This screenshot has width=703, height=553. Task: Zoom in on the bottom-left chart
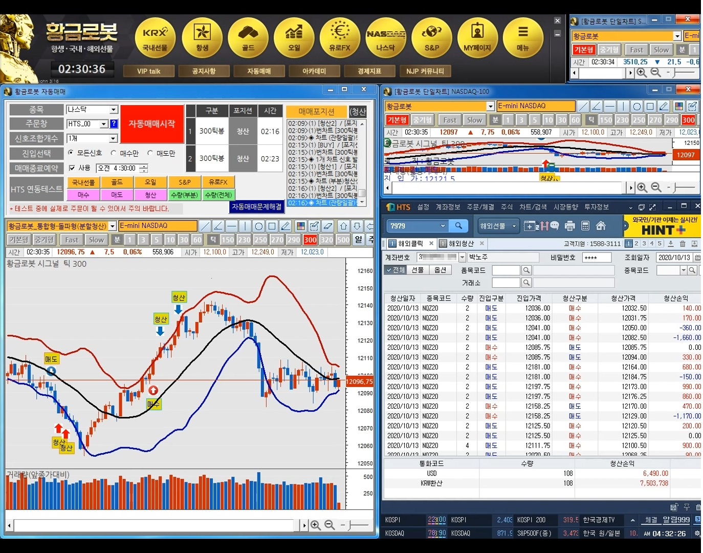[x=316, y=525]
